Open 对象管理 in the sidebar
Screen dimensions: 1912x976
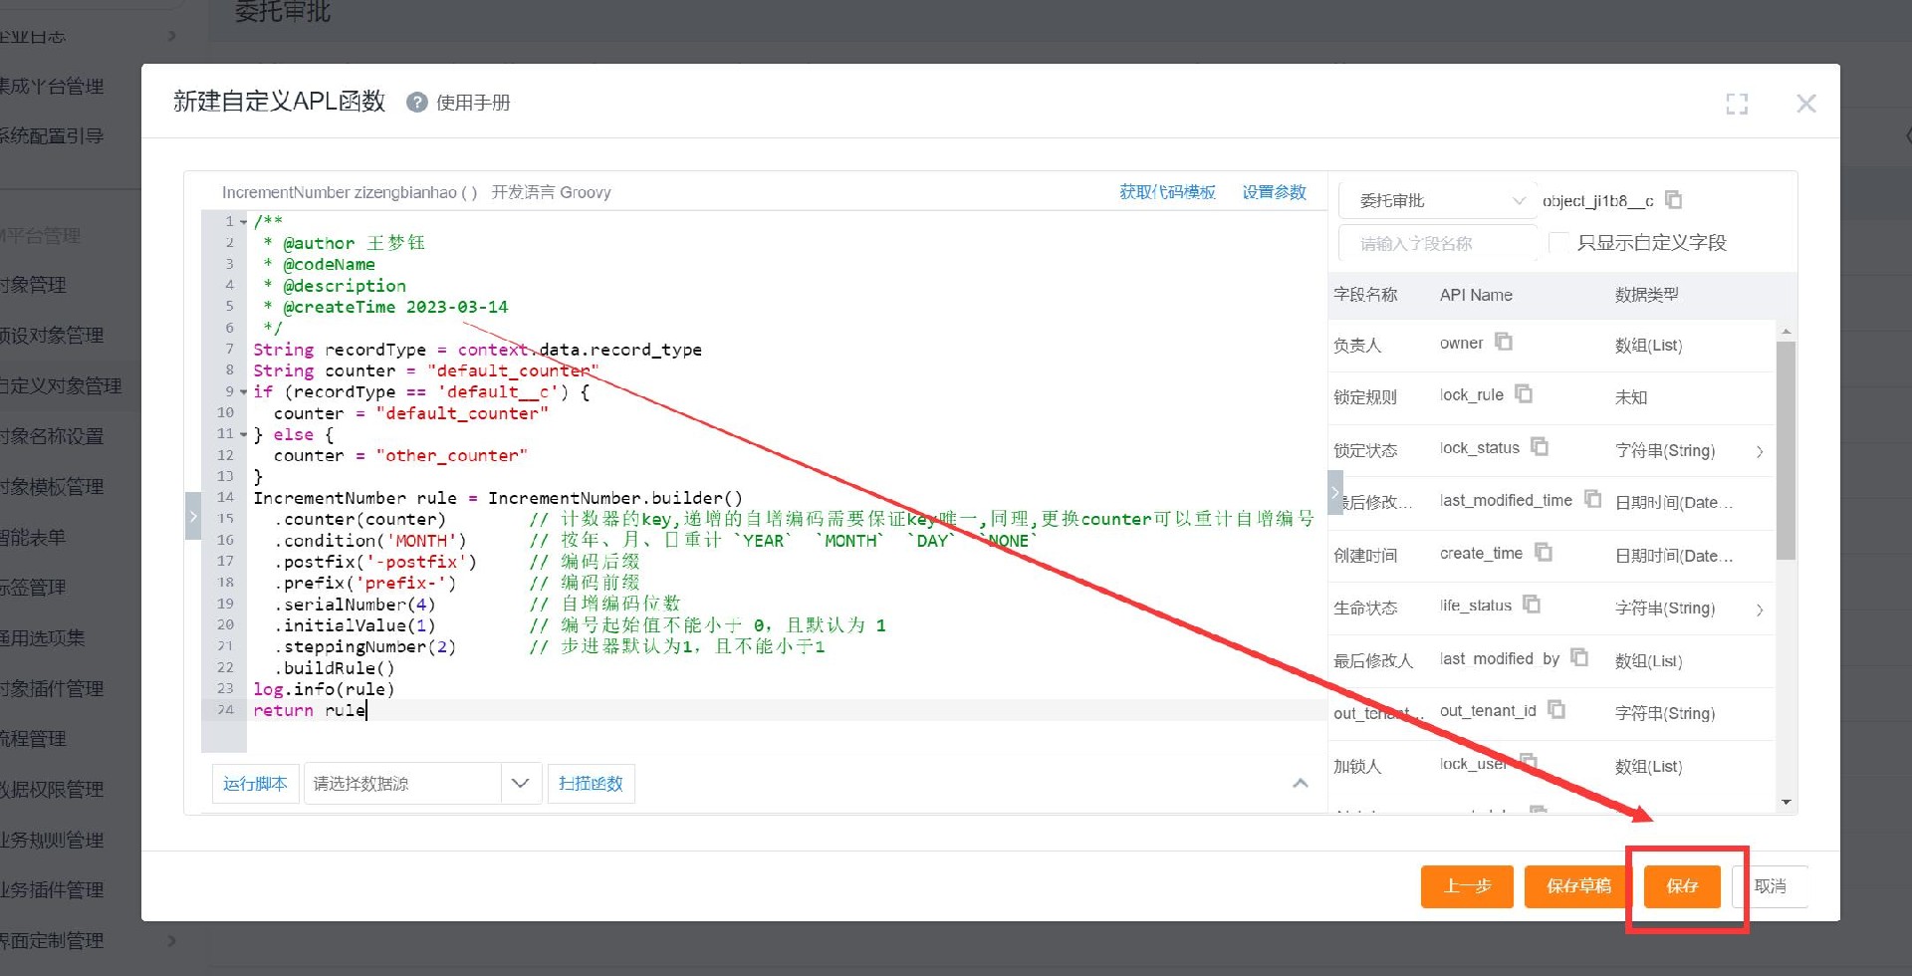33,285
